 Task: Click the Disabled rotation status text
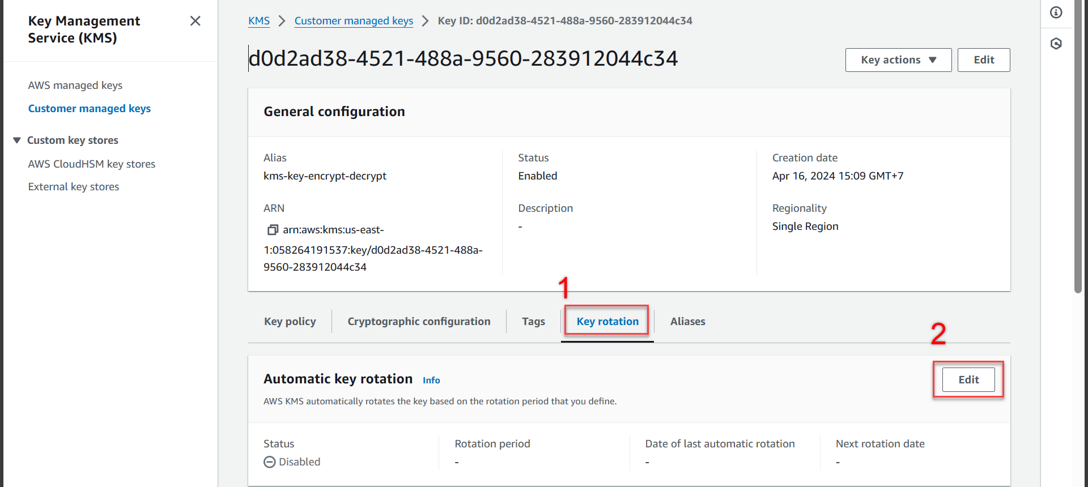300,462
